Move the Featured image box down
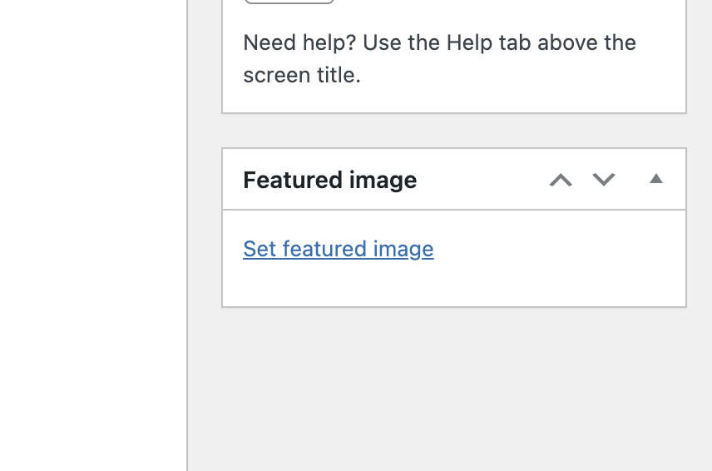Viewport: 712px width, 471px height. (x=604, y=180)
